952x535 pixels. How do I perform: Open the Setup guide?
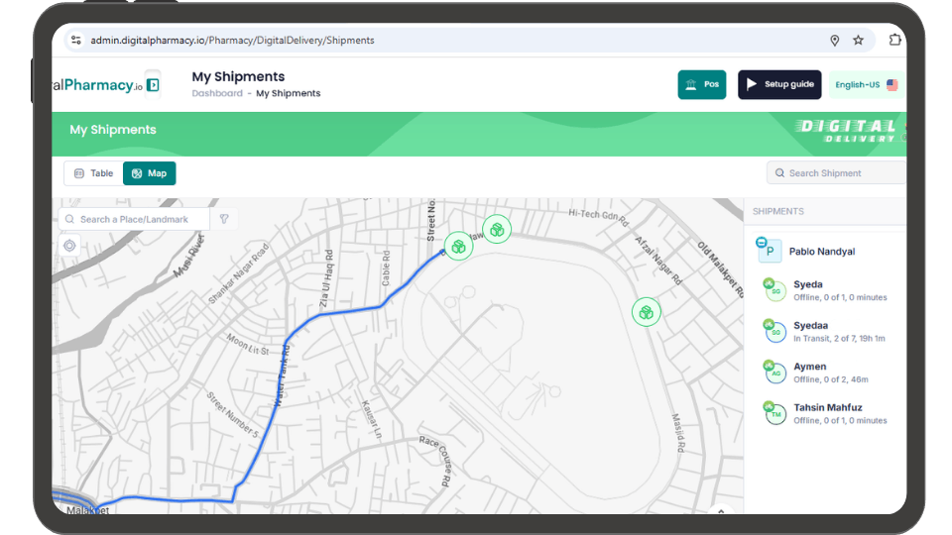tap(779, 84)
